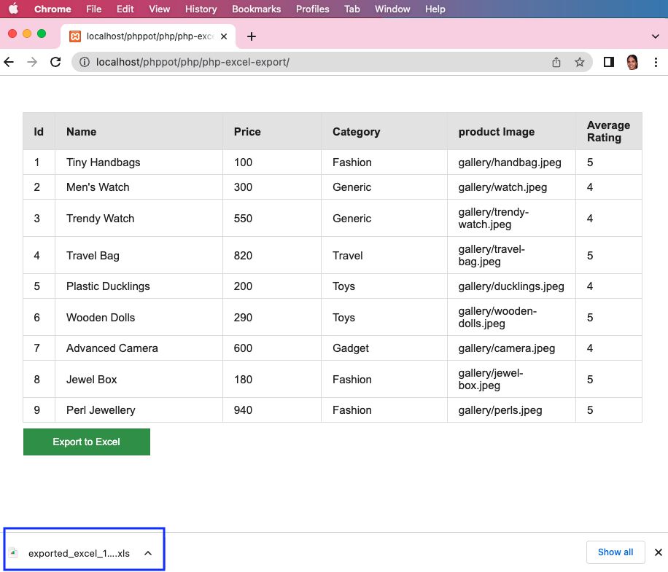Viewport: 668px width, 572px height.
Task: Open the Chrome three-dot menu
Action: (656, 62)
